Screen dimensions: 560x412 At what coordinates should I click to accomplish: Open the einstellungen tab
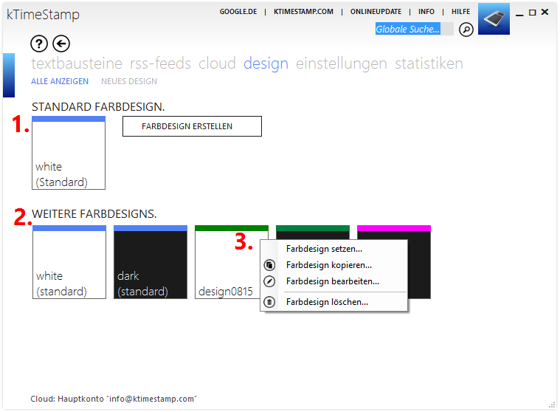(x=342, y=64)
